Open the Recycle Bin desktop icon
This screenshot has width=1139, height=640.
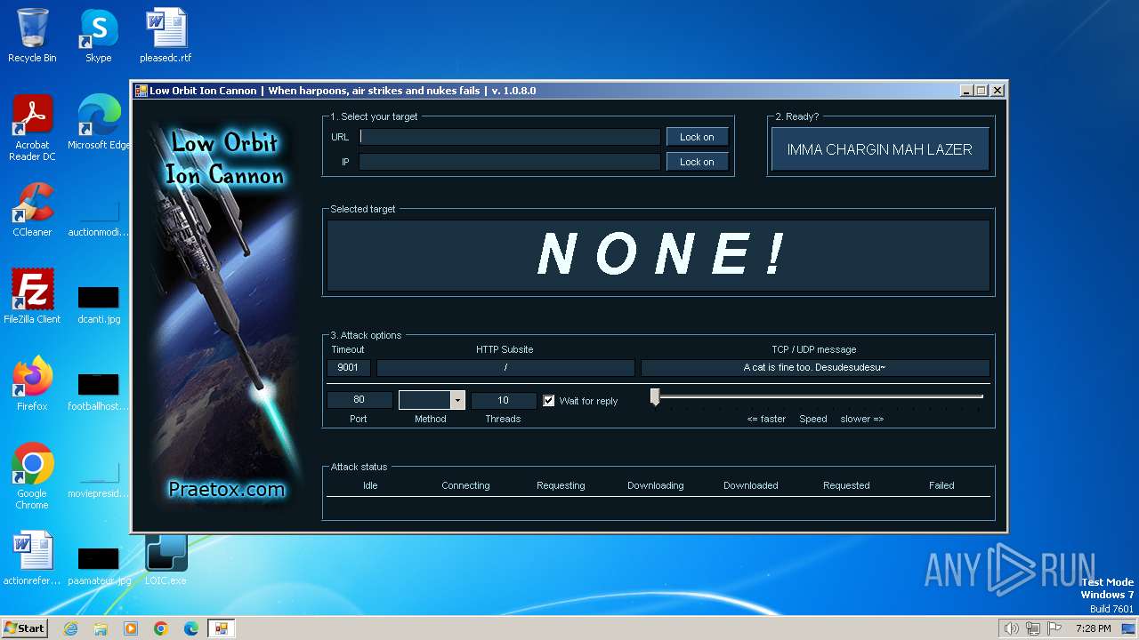pos(32,36)
